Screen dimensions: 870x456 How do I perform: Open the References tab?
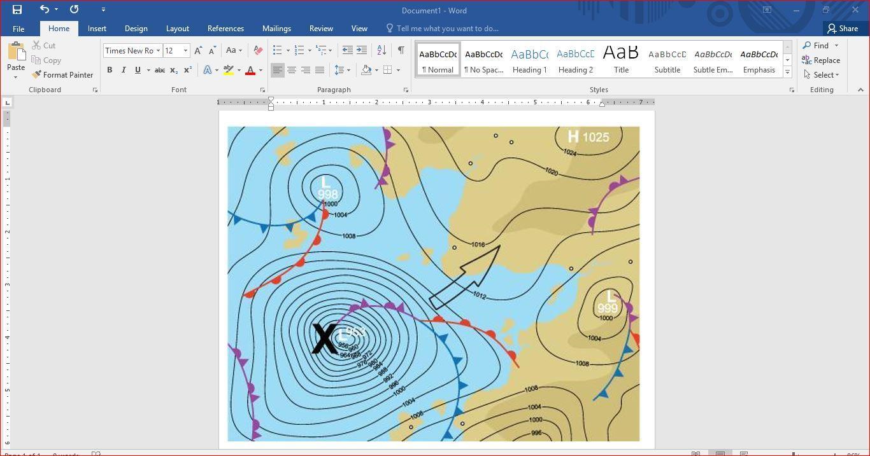[225, 29]
